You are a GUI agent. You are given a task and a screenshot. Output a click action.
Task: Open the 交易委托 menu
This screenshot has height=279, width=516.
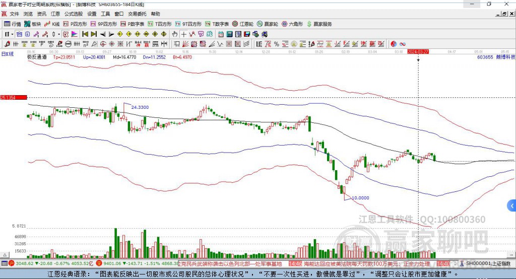(137, 14)
